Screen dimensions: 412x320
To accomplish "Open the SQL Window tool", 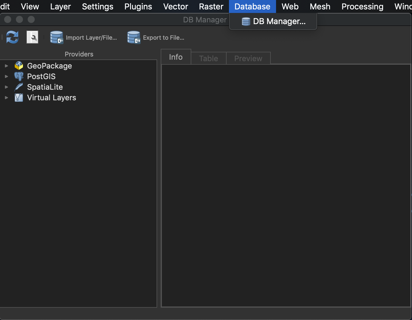I will (x=32, y=37).
